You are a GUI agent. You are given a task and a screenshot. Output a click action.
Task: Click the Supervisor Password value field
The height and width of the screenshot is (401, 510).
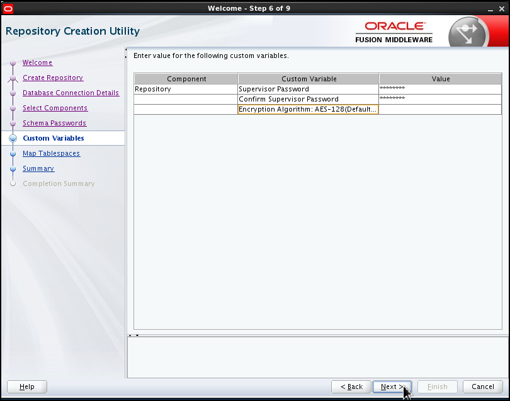[441, 90]
